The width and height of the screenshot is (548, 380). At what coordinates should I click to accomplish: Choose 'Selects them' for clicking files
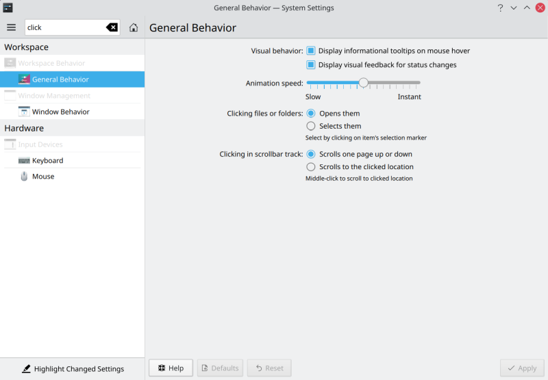[311, 126]
